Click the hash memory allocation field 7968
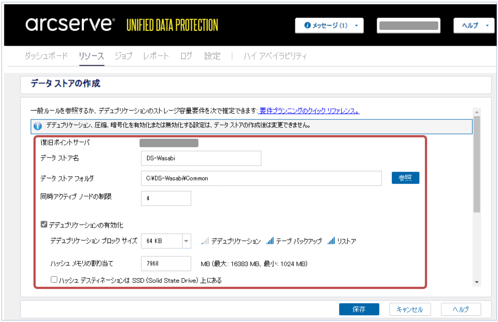Image resolution: width=498 pixels, height=322 pixels. 166,264
